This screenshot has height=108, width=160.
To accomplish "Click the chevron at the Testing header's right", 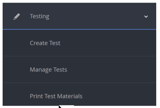I will [x=146, y=16].
